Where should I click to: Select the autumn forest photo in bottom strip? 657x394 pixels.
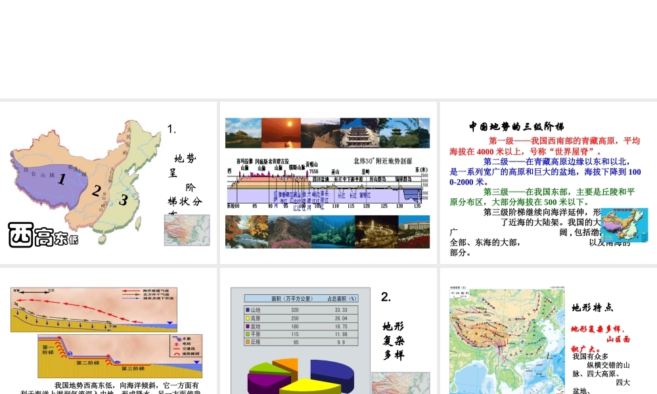(246, 232)
